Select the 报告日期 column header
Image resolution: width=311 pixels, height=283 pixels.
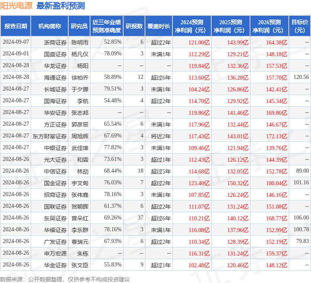pyautogui.click(x=16, y=26)
